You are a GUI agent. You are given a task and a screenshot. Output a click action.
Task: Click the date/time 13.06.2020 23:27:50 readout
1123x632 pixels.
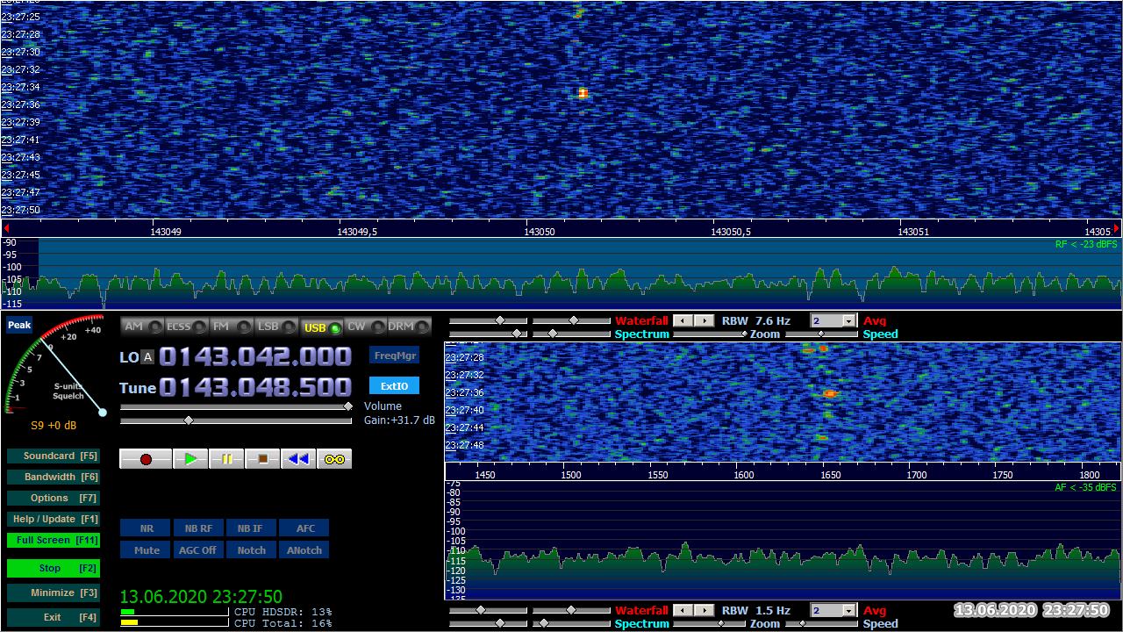tap(201, 597)
